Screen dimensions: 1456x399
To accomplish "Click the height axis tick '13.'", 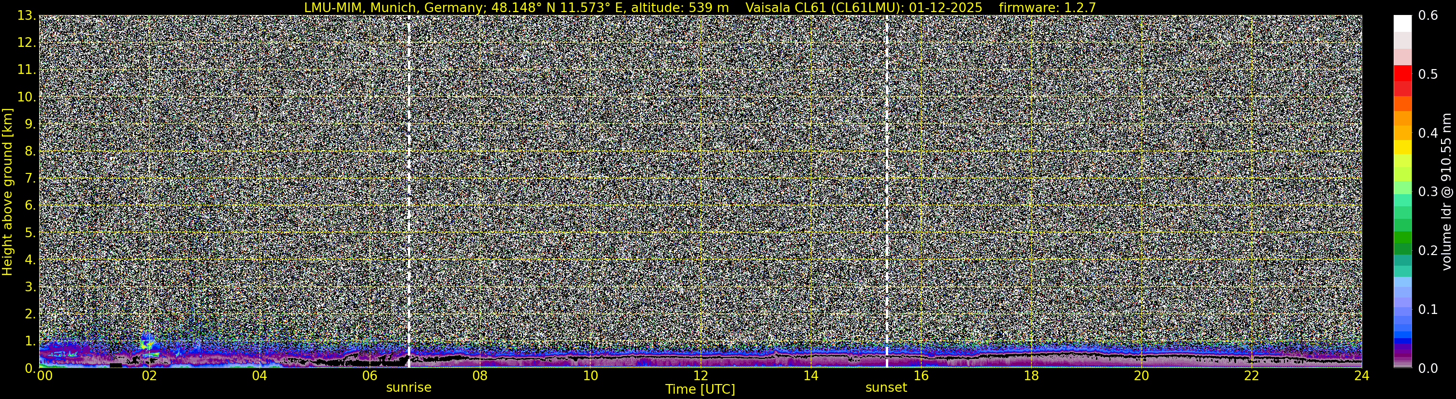I will coord(26,16).
